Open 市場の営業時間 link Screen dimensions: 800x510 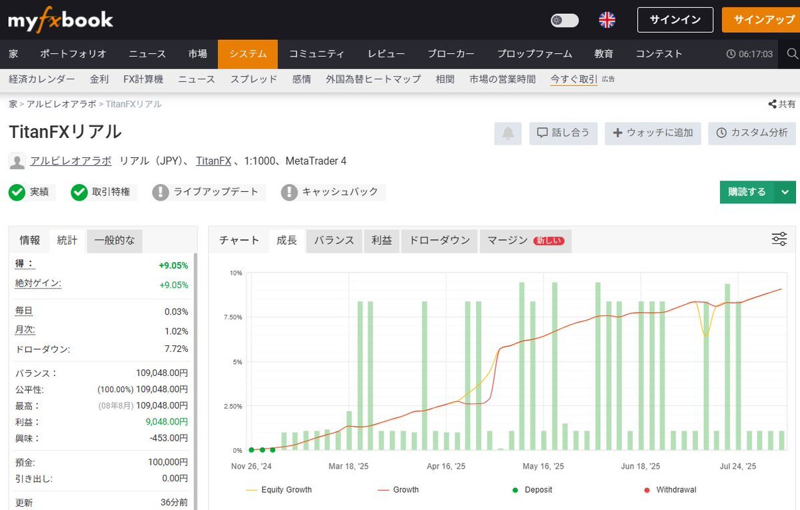click(503, 79)
